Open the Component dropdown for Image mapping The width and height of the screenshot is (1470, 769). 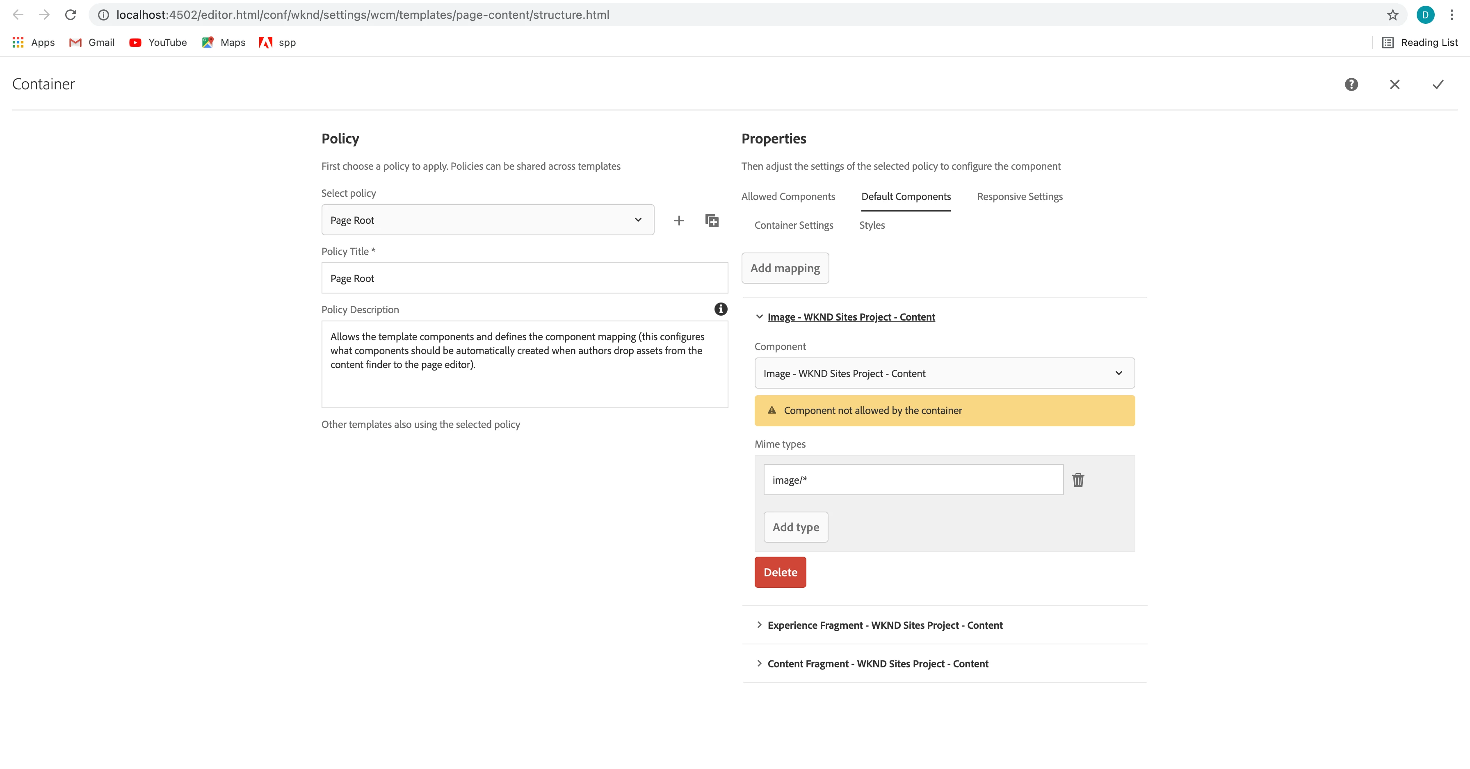[x=944, y=373]
